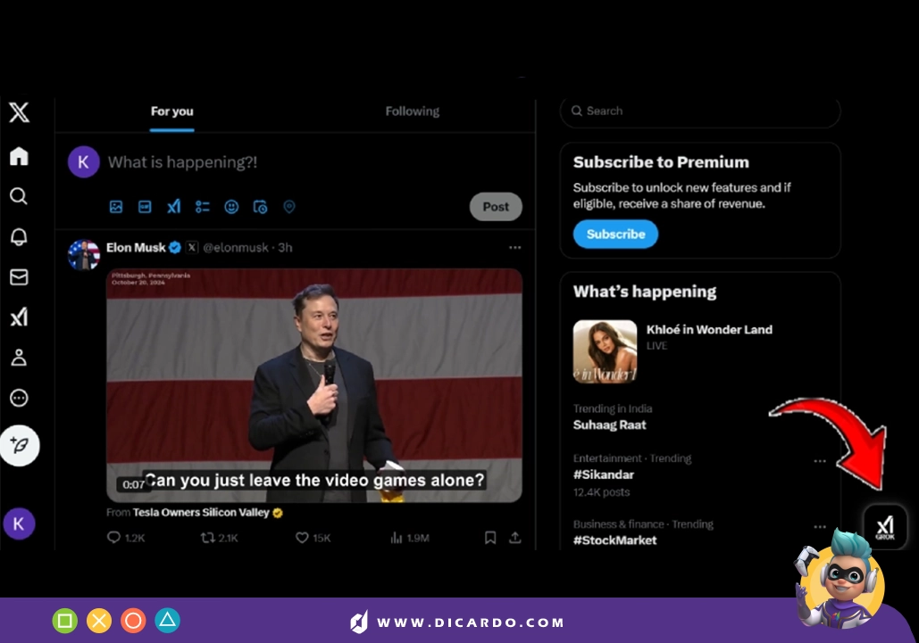The image size is (919, 643).
Task: Open more options on Elon Musk's post
Action: [515, 248]
